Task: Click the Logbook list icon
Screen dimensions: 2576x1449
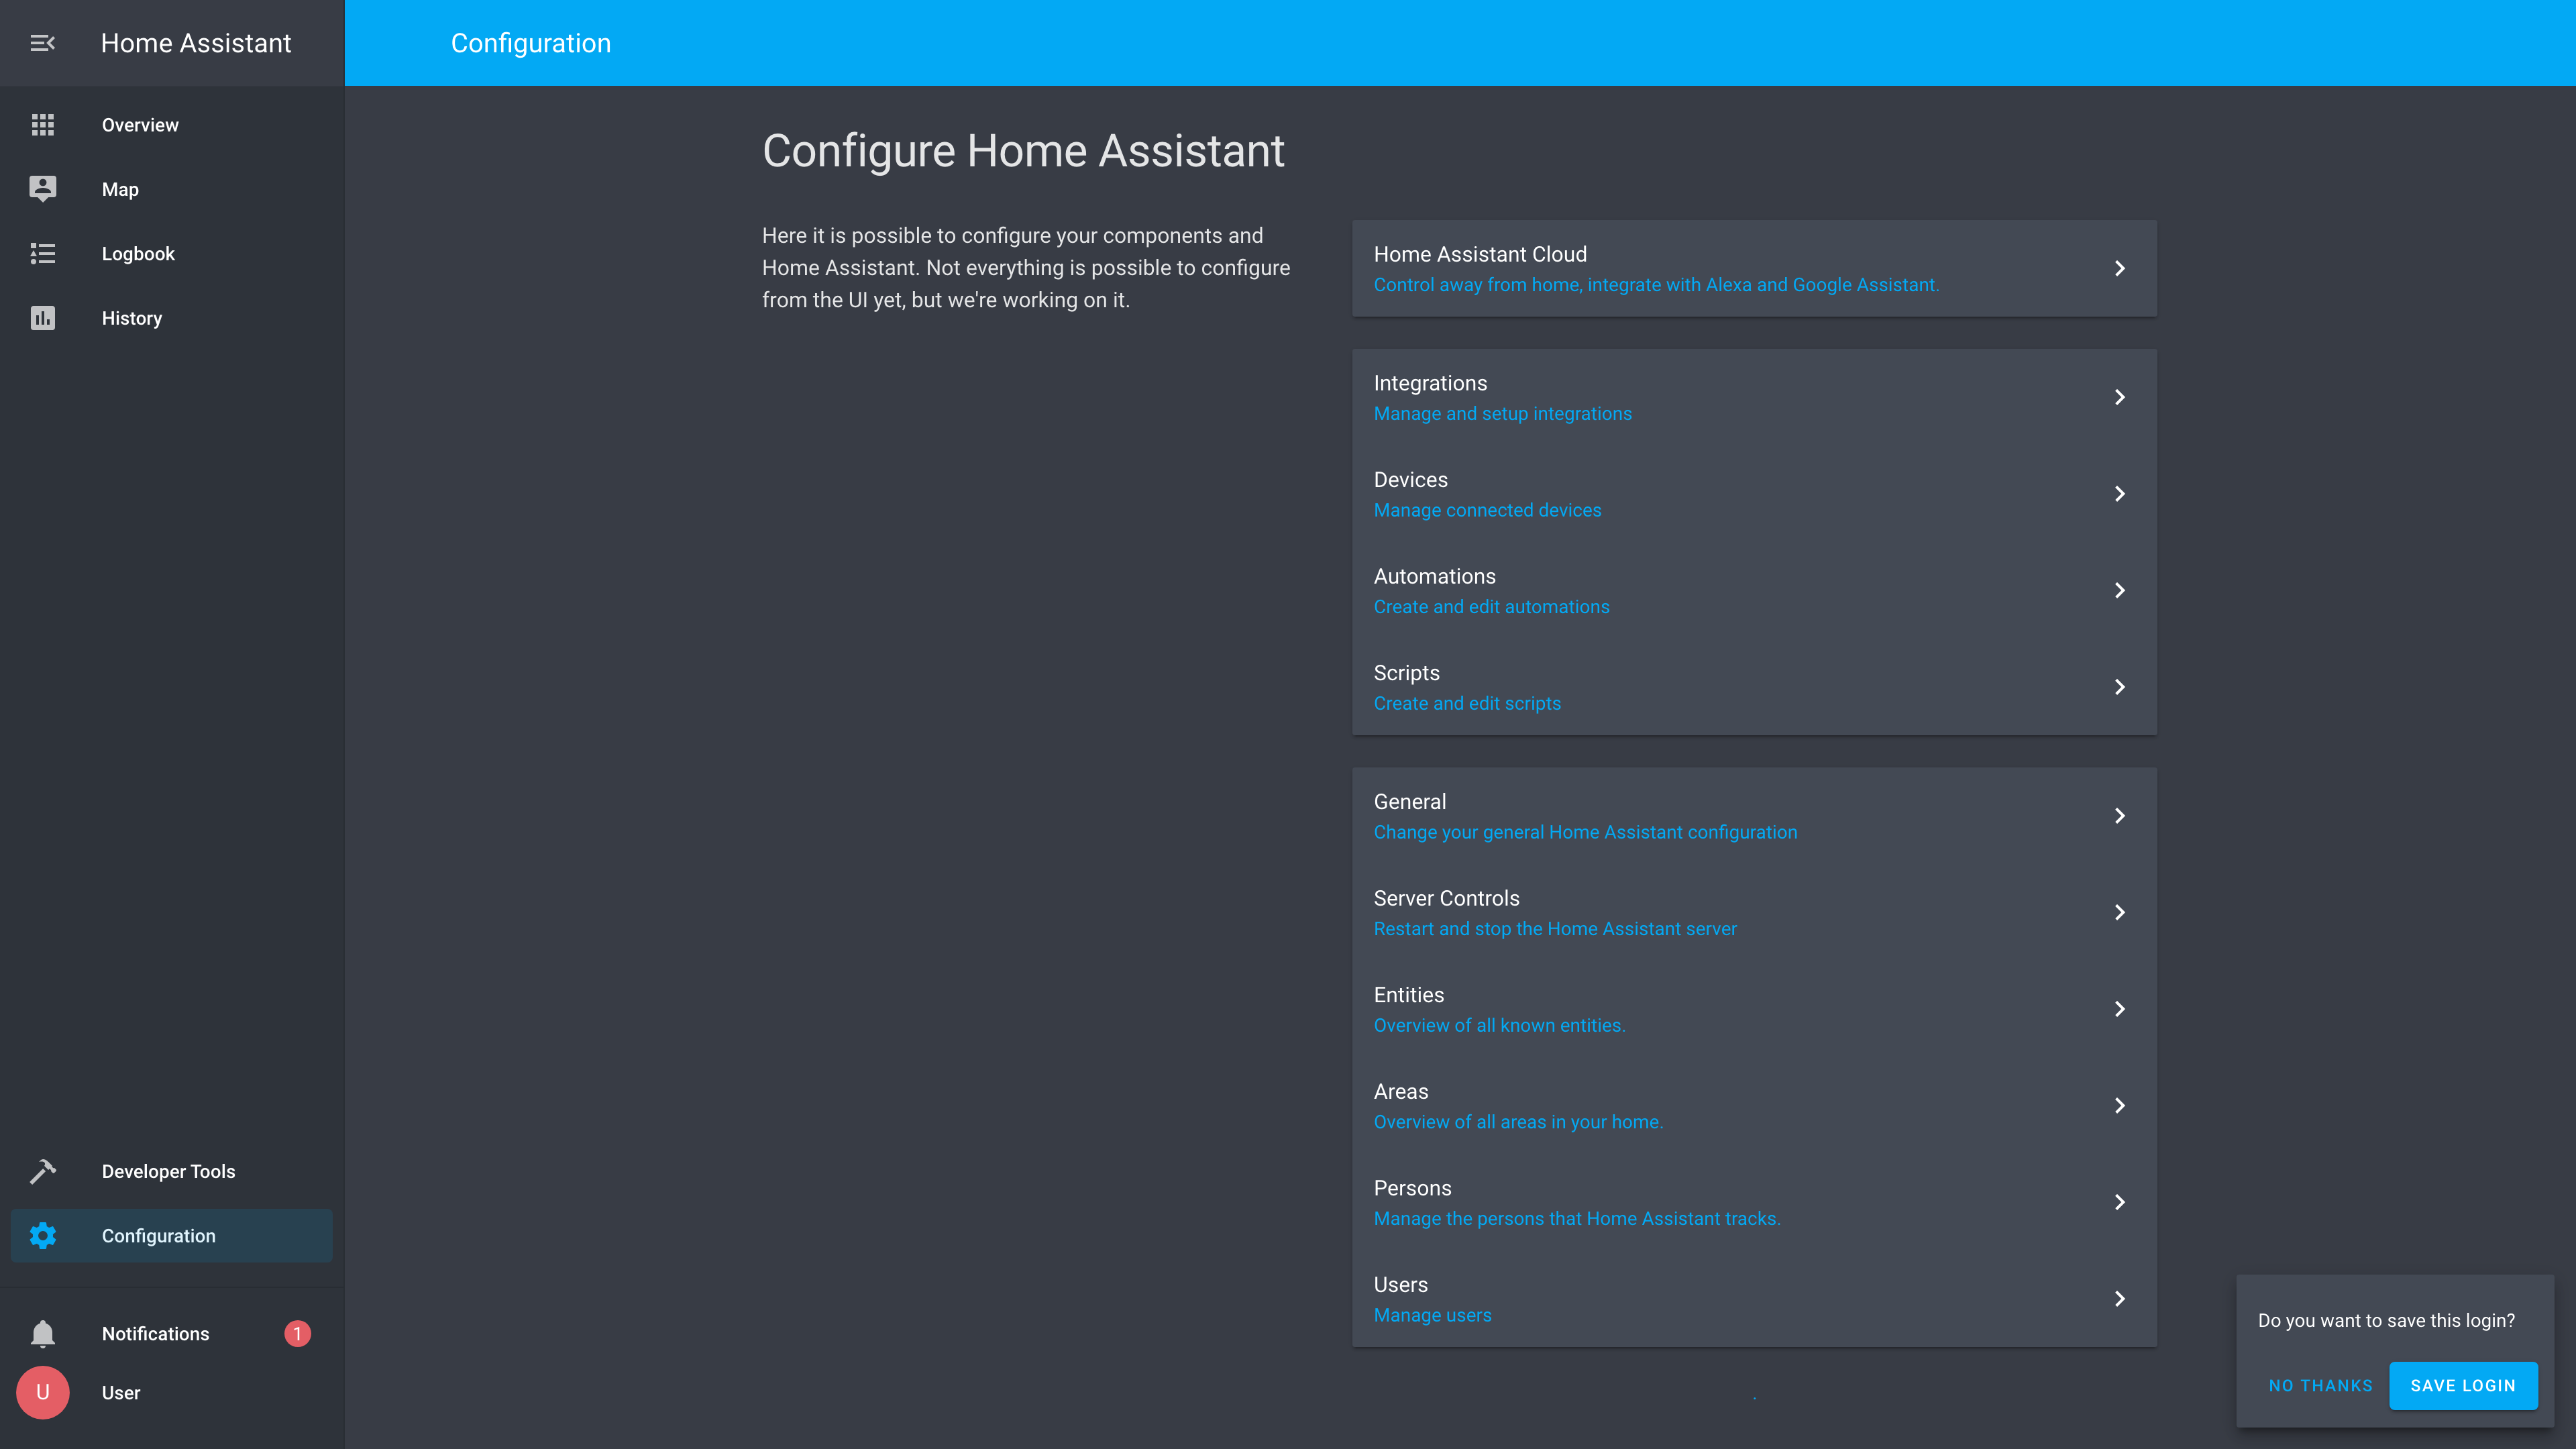Action: 42,254
